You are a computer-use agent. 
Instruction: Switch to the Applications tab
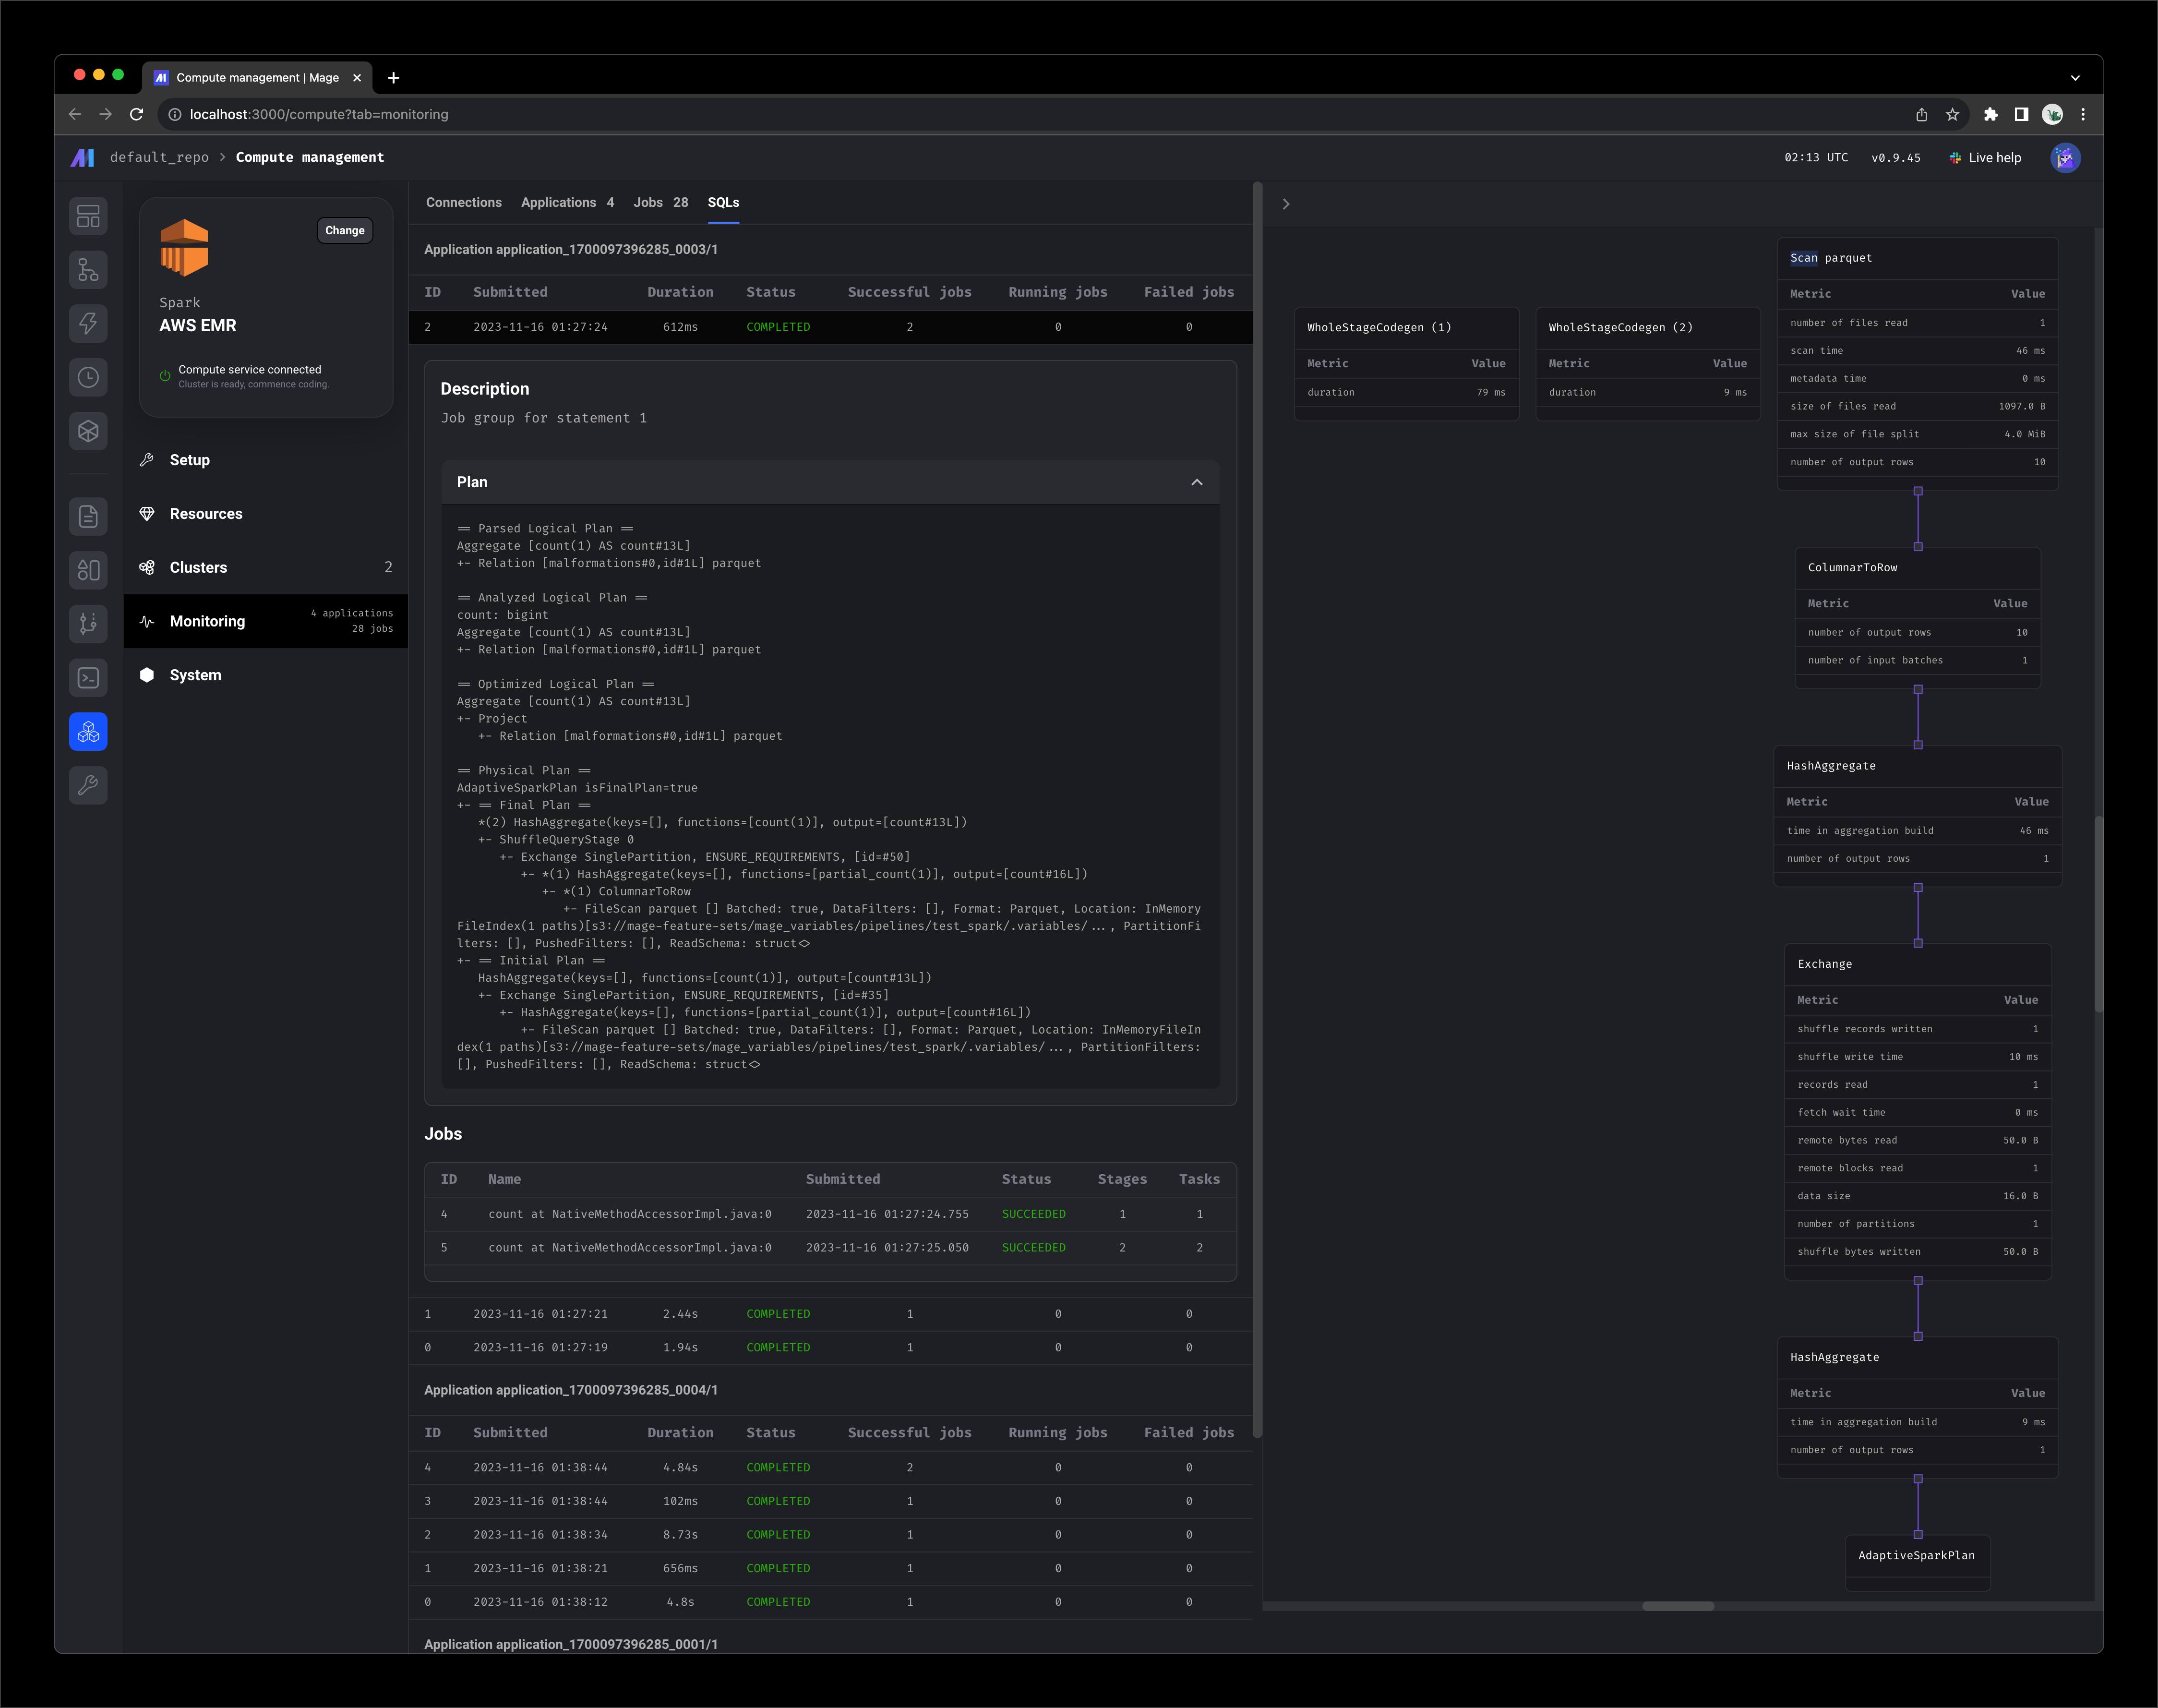pos(567,203)
